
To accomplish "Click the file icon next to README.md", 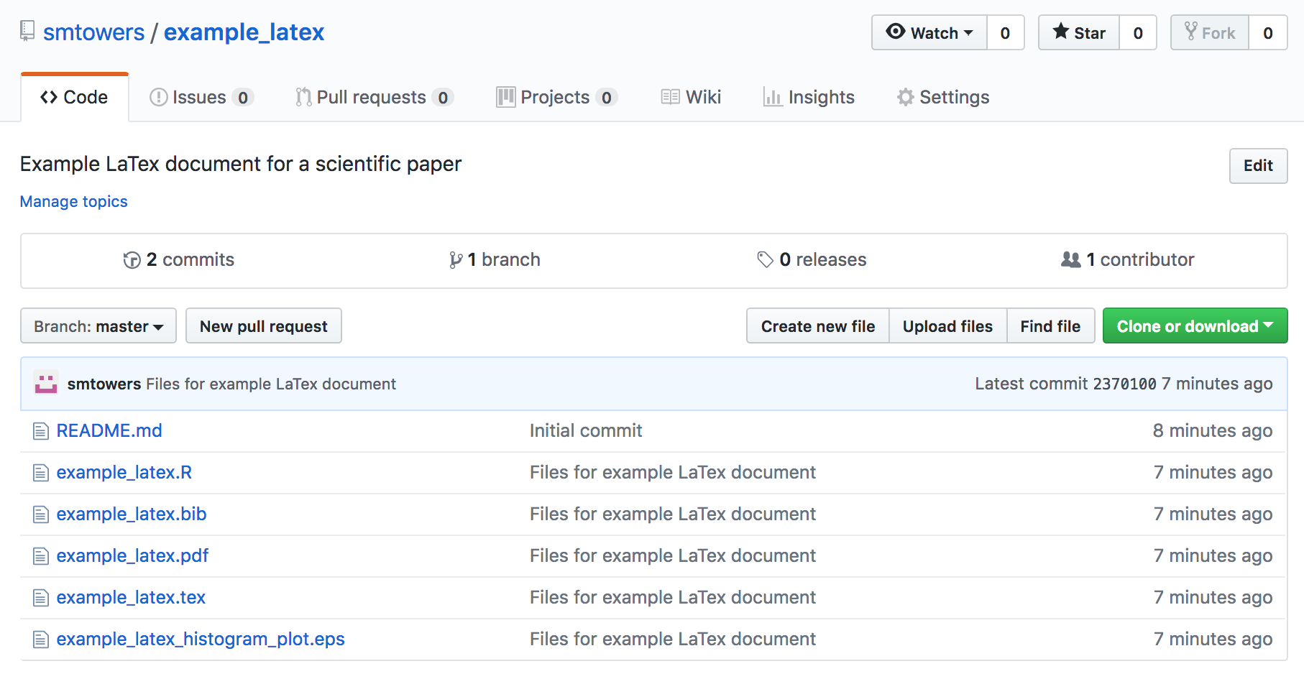I will tap(41, 431).
